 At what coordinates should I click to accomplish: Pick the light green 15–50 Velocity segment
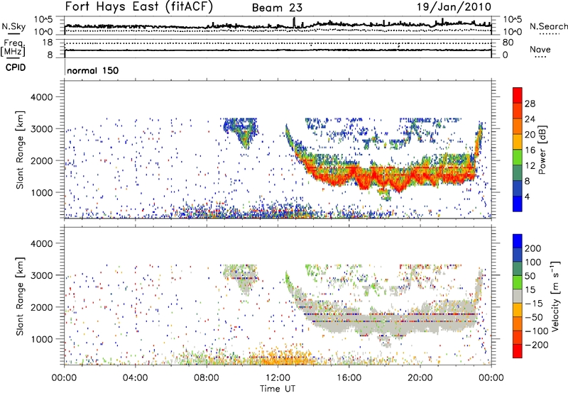pos(518,282)
